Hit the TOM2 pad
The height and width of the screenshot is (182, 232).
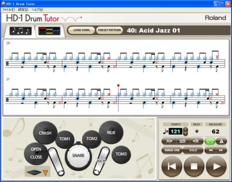[92, 138]
